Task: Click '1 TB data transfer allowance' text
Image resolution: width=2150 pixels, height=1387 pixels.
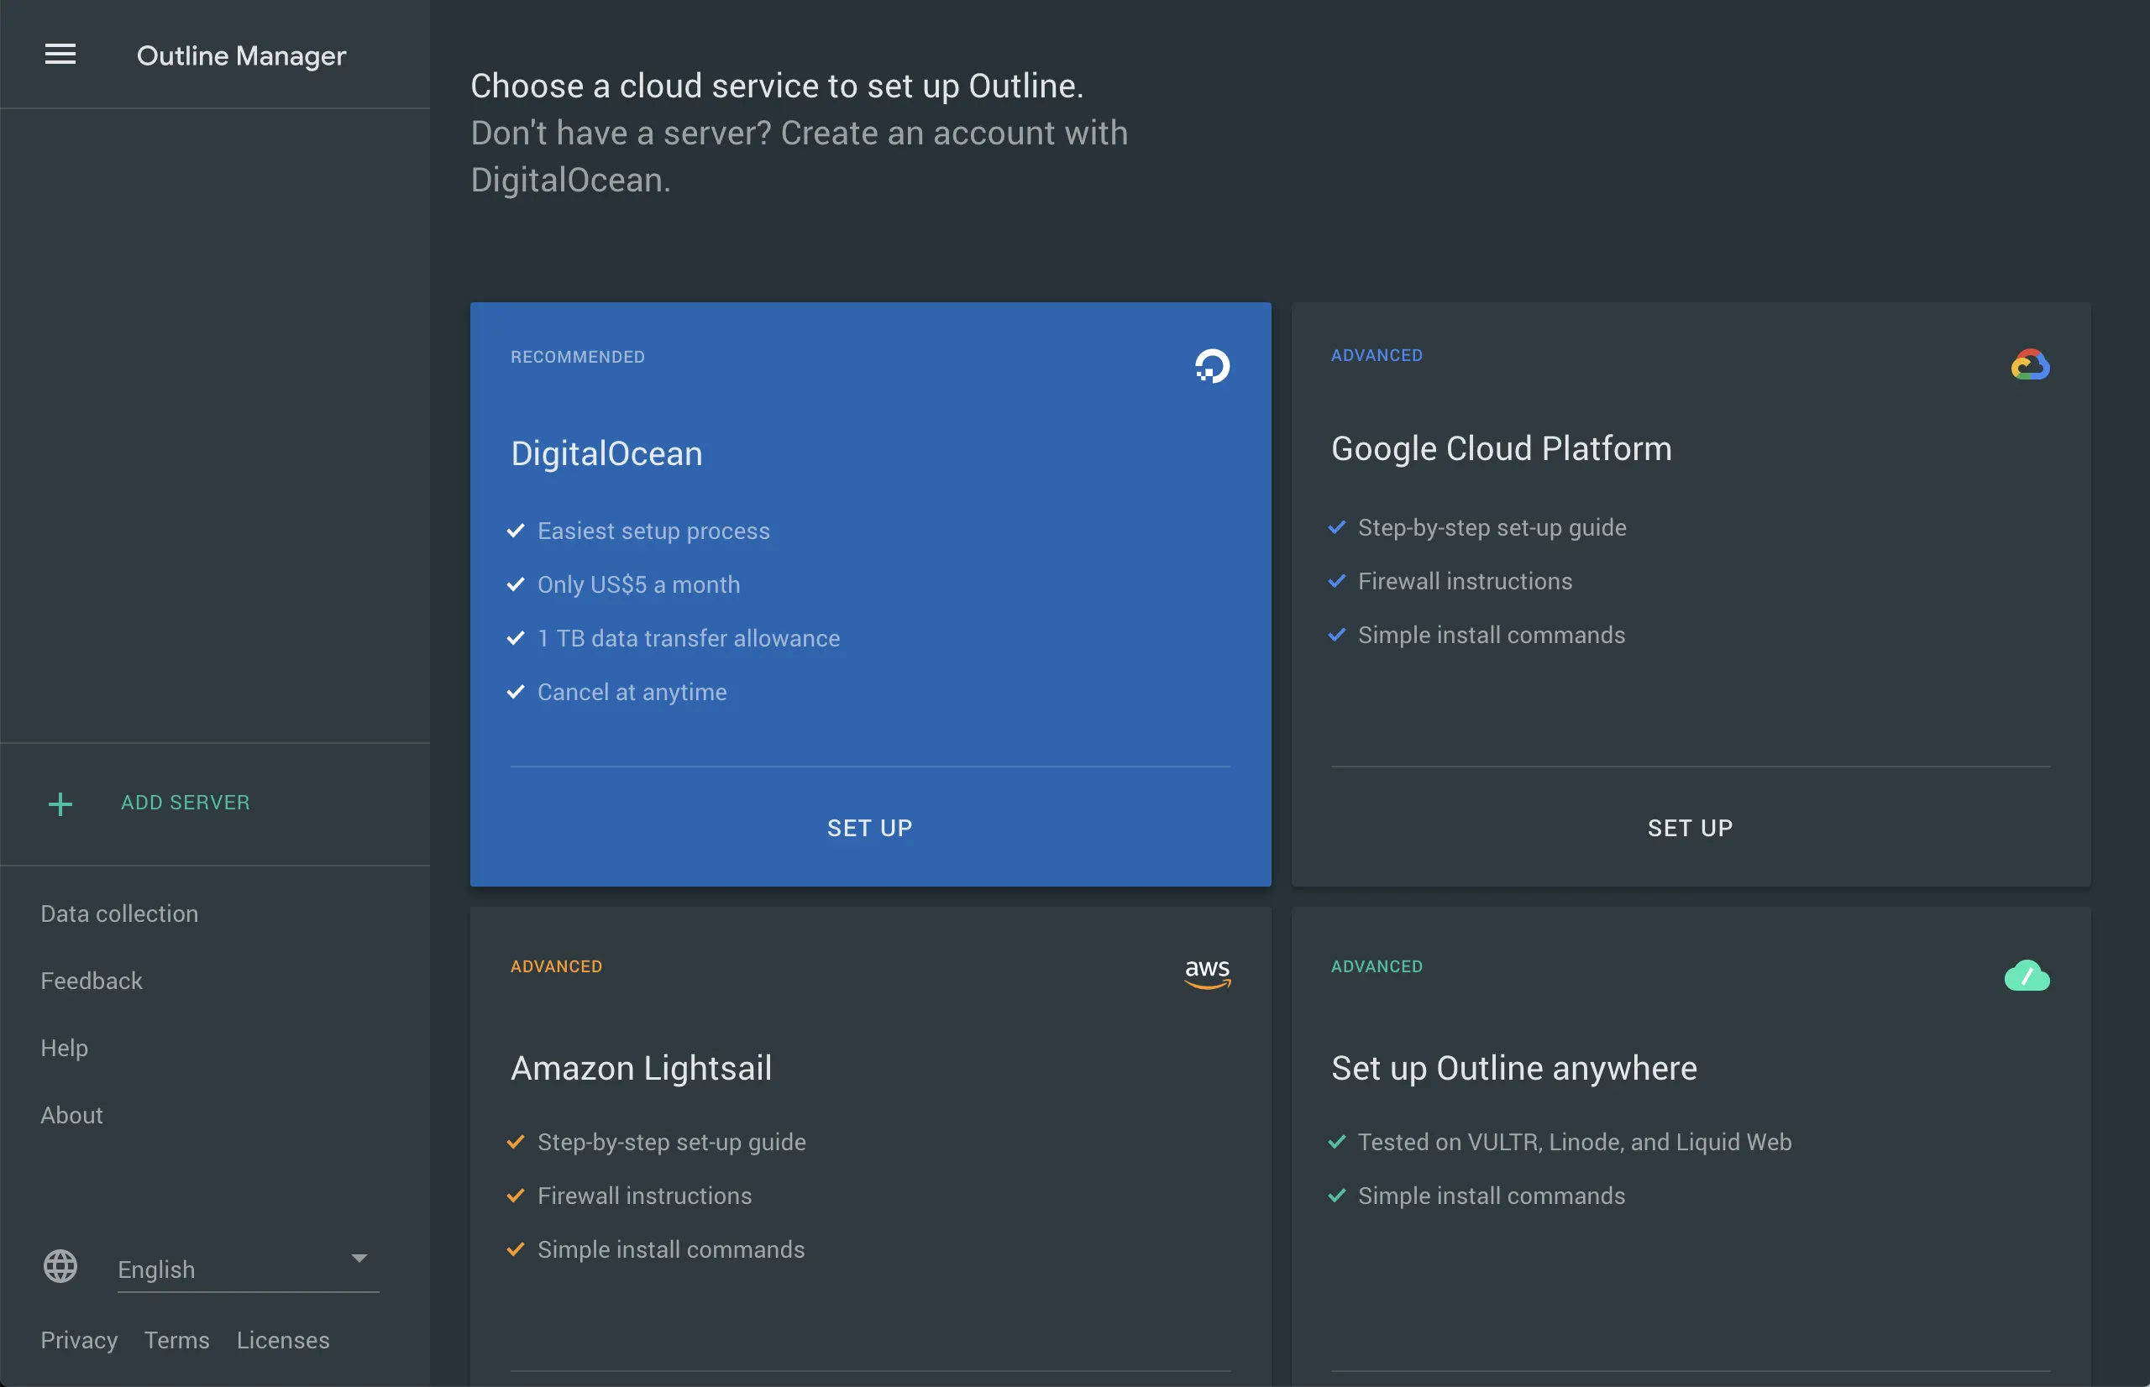Action: 689,639
